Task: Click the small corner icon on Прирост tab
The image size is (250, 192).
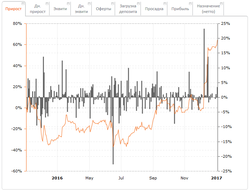Action: pyautogui.click(x=23, y=3)
